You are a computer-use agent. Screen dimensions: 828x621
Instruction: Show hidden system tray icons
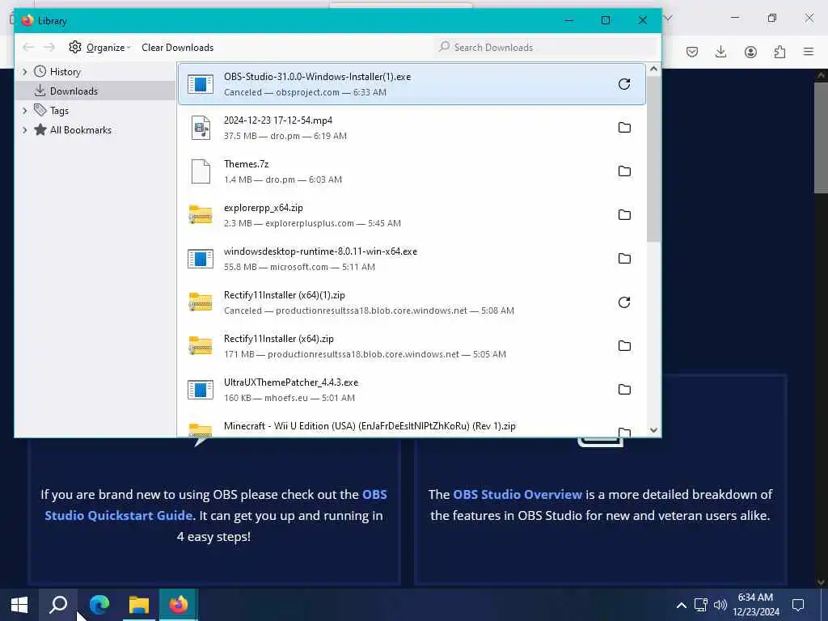click(682, 605)
